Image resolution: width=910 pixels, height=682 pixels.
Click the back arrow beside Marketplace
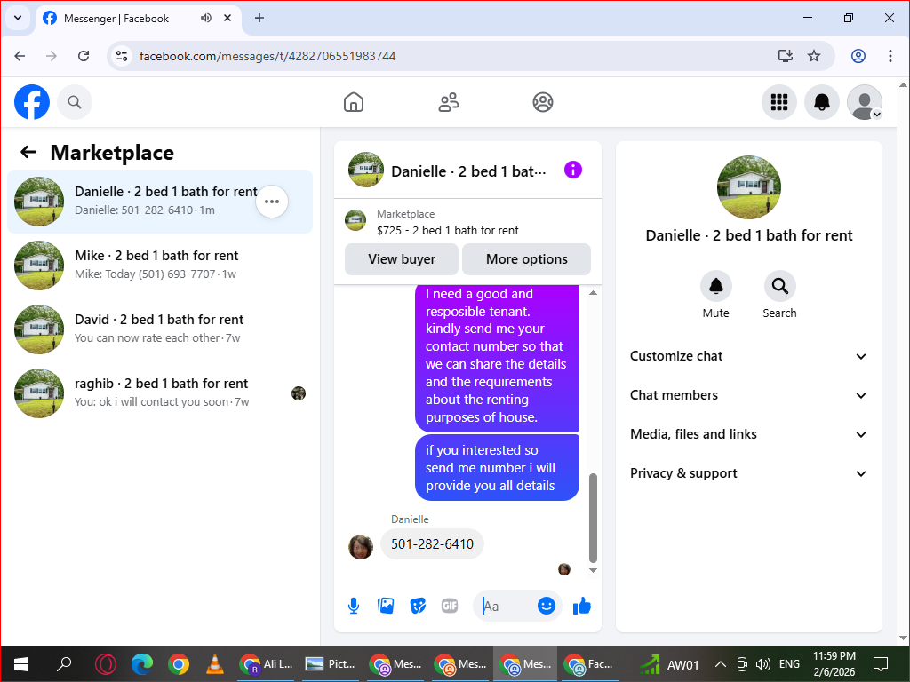click(28, 152)
